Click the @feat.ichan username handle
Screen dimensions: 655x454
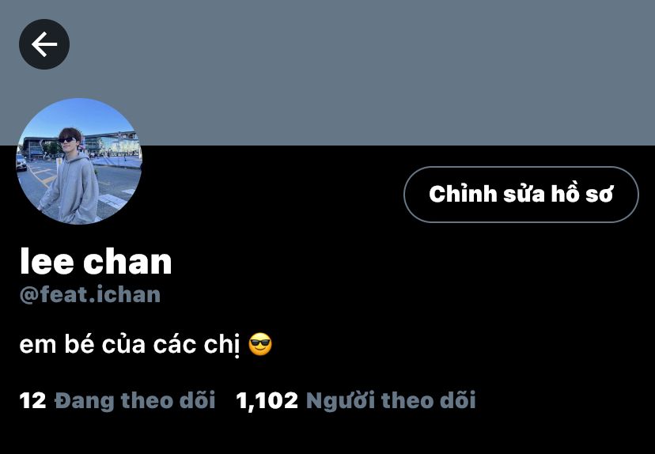coord(90,294)
